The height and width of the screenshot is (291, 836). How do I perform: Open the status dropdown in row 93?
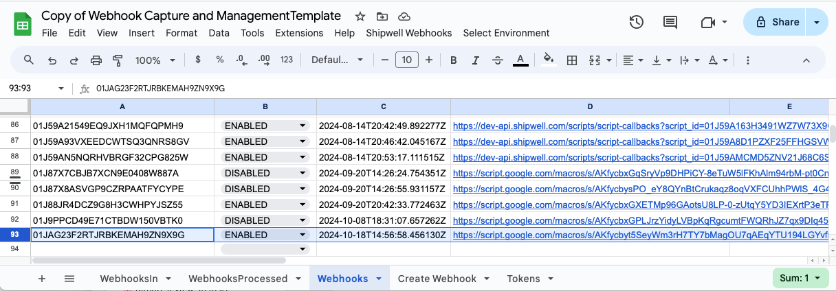[x=302, y=235]
